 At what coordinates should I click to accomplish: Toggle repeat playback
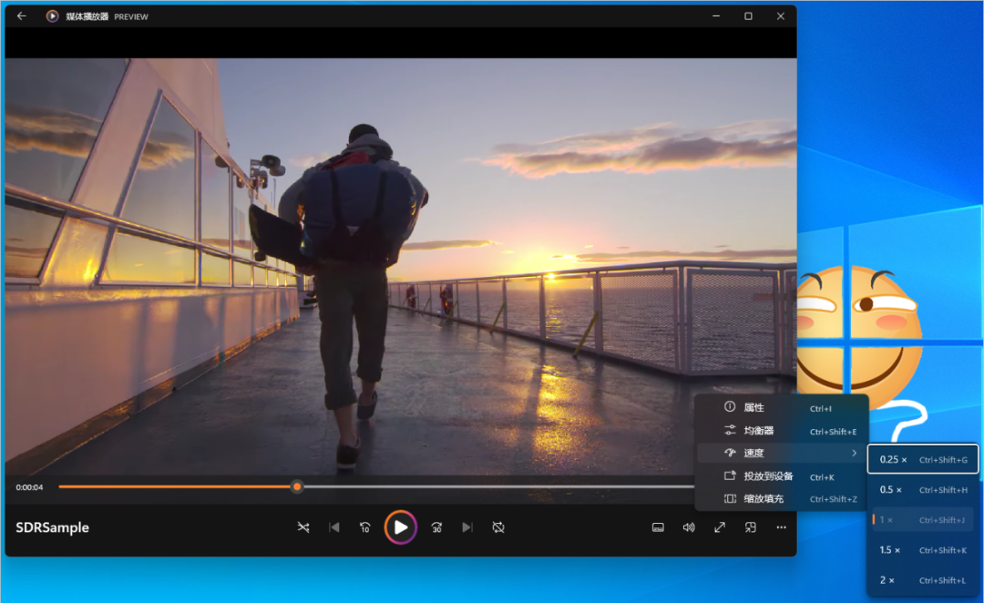(498, 527)
